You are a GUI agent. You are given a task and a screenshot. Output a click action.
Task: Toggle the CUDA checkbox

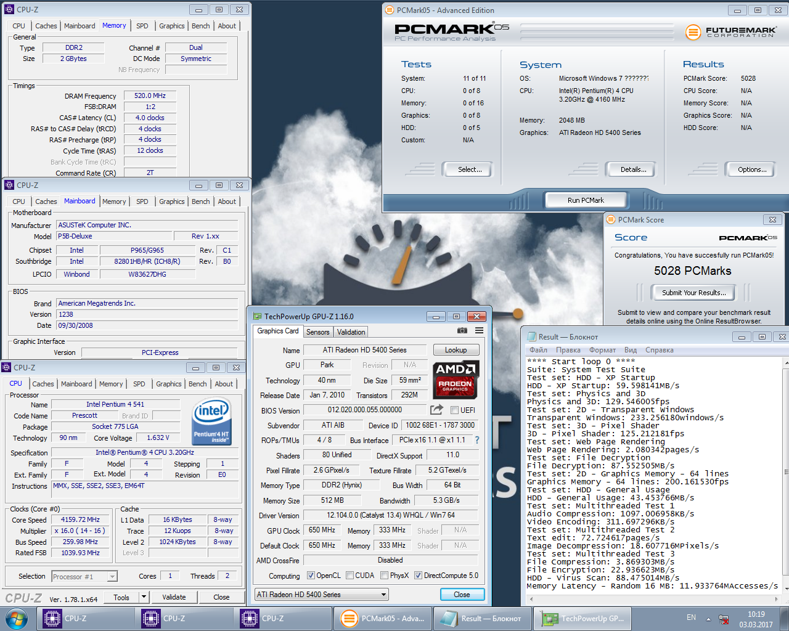click(350, 576)
